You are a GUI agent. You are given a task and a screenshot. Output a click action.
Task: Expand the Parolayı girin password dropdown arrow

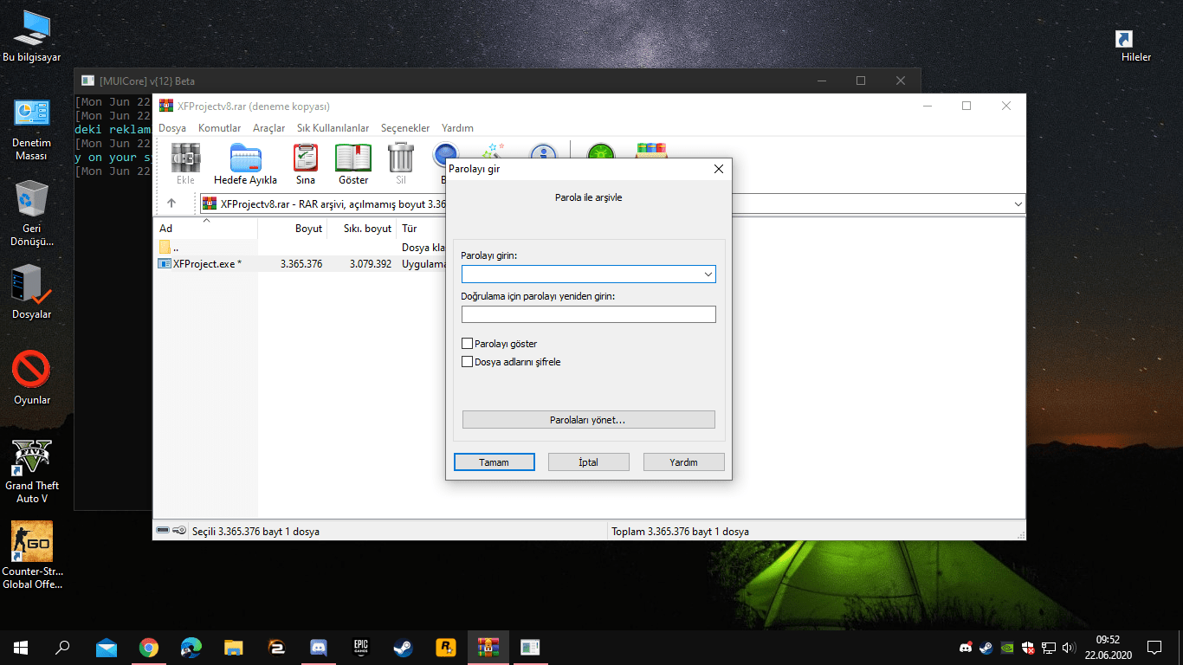point(708,274)
